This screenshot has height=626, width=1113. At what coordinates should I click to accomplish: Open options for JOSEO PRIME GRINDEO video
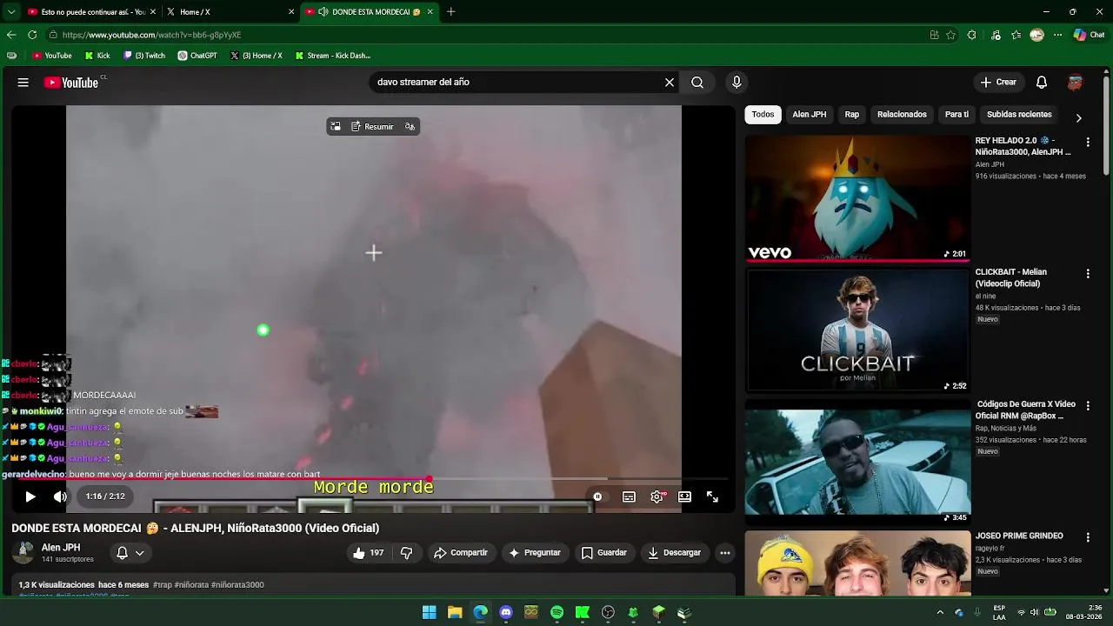[1088, 538]
